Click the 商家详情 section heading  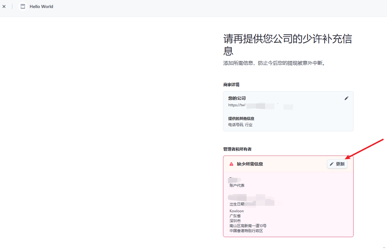231,85
